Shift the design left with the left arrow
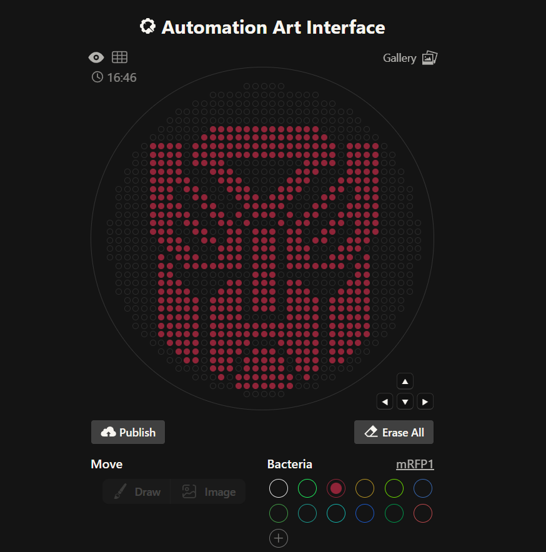This screenshot has width=546, height=552. point(385,402)
